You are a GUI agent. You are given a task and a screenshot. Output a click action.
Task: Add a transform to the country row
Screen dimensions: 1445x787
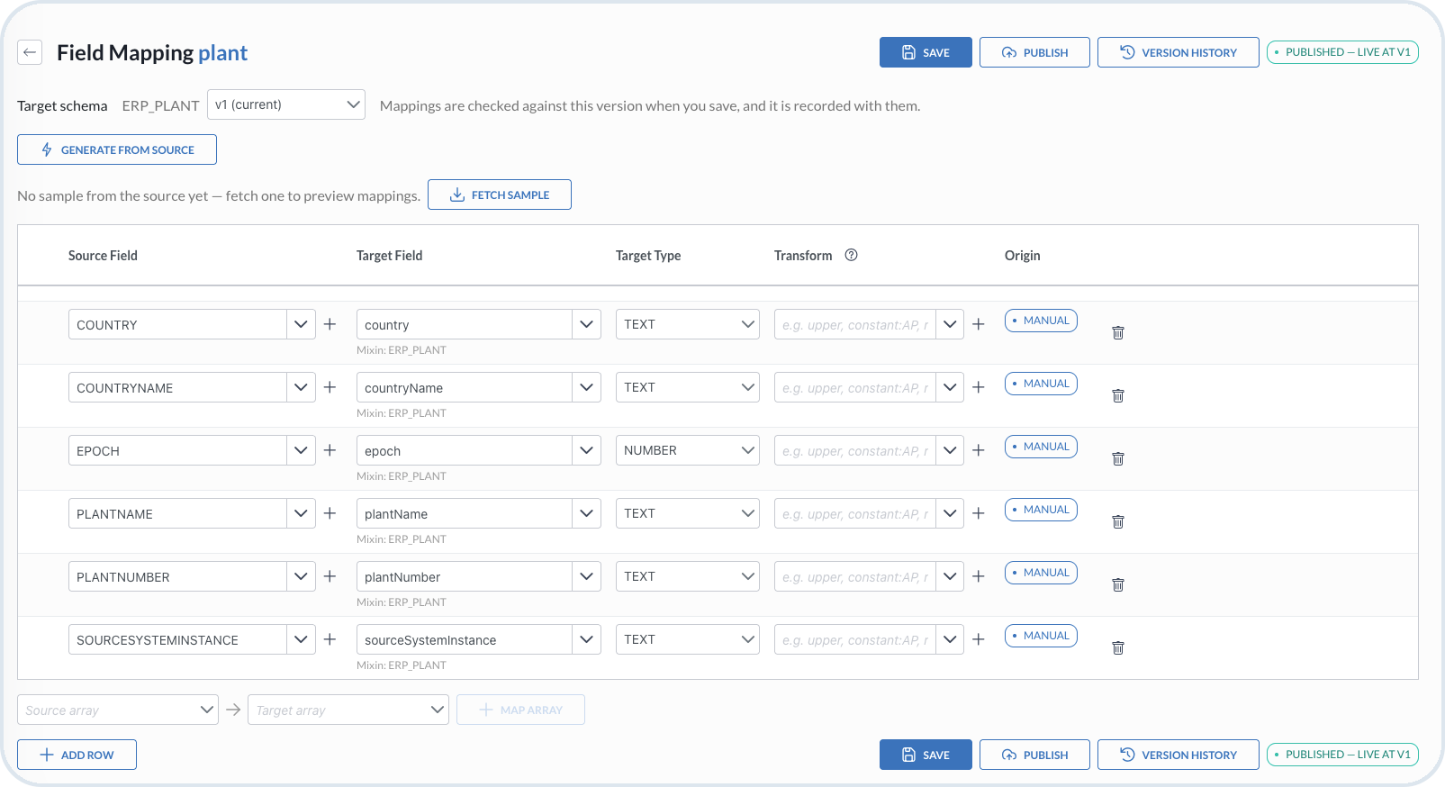(x=979, y=324)
